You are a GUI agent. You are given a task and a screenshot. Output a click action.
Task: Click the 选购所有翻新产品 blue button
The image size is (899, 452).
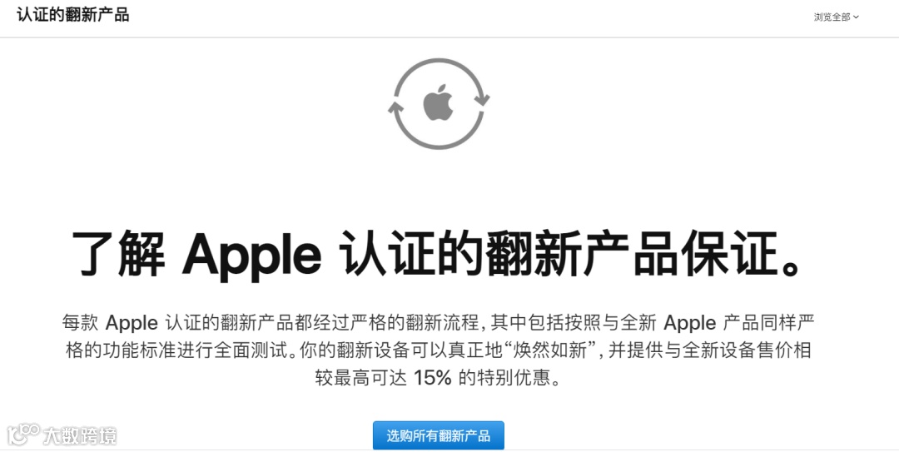439,435
